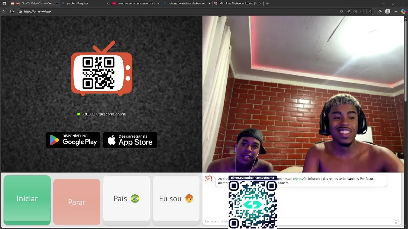Viewport: 408px width, 229px height.
Task: Click the site lock icon in address bar
Action: 20,11
